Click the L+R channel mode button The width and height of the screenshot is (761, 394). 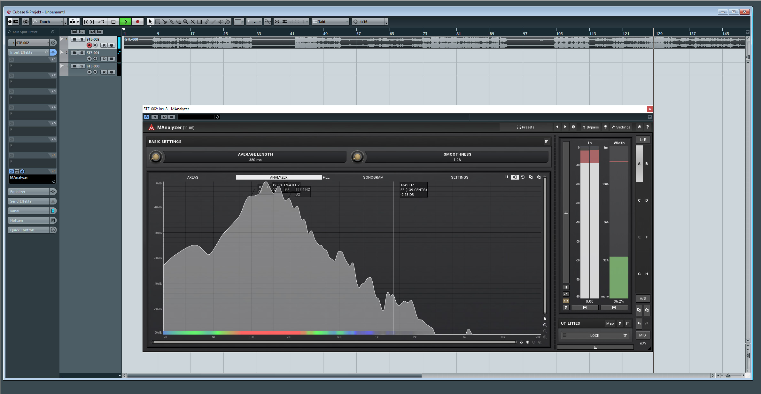pyautogui.click(x=643, y=140)
